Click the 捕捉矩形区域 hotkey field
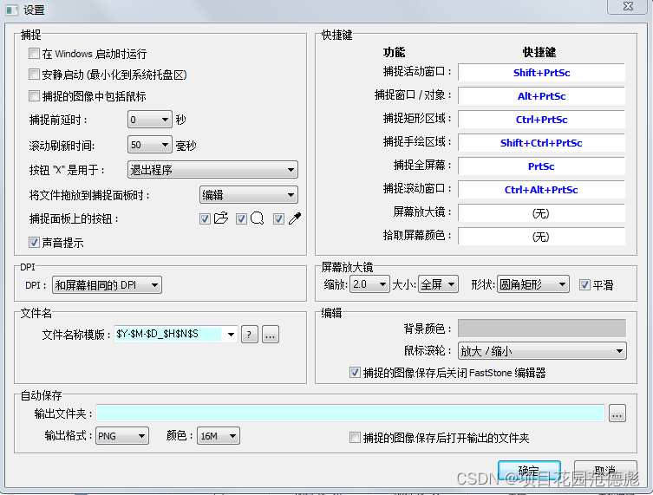 coord(541,120)
